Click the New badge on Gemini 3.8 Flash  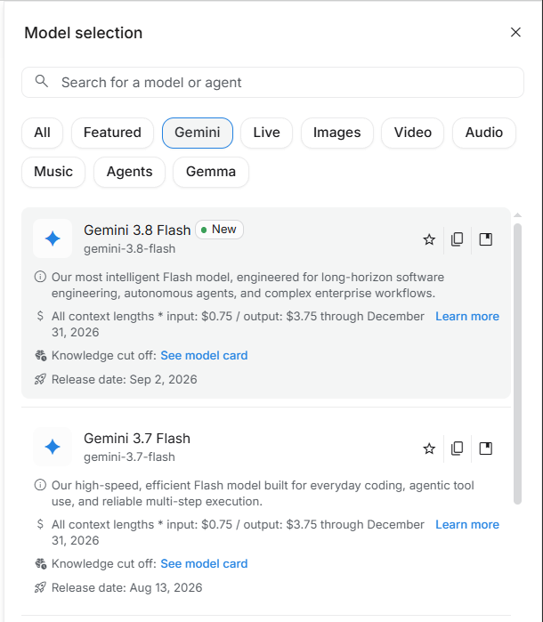point(220,230)
